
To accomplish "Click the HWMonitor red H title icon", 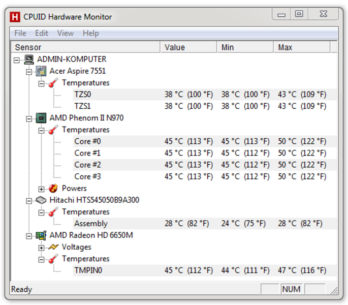I will (x=15, y=17).
